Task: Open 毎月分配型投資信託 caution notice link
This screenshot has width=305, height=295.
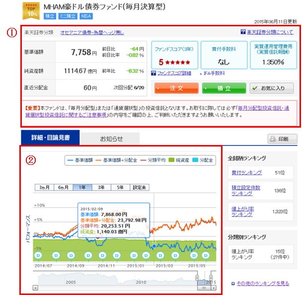Action: [157, 111]
